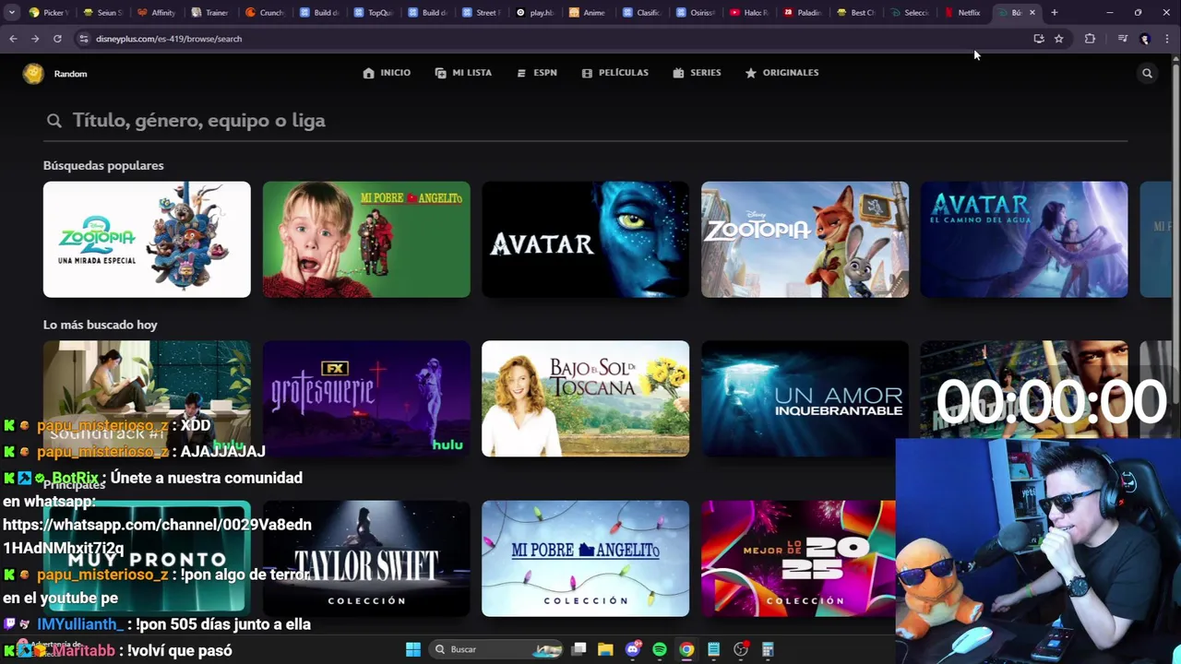Open the Mi Pobre Angelito Colección tile
Screen dimensions: 1181x664
pyautogui.click(x=585, y=559)
